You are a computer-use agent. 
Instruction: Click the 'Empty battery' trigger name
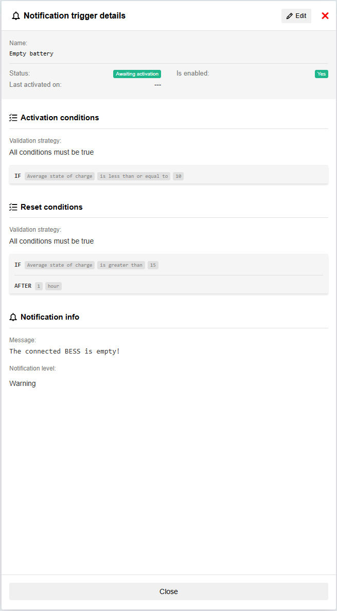click(31, 53)
